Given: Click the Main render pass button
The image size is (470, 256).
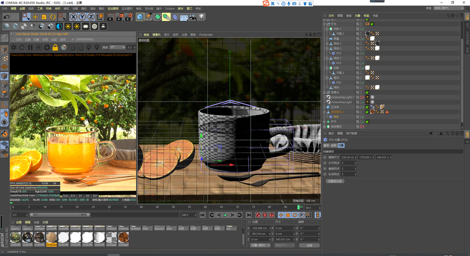Looking at the screenshot, I should [65, 196].
